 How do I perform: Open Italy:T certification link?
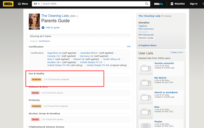click(x=51, y=59)
